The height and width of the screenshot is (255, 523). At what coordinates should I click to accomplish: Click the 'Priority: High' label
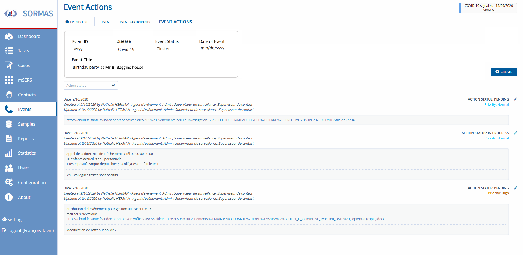[498, 193]
